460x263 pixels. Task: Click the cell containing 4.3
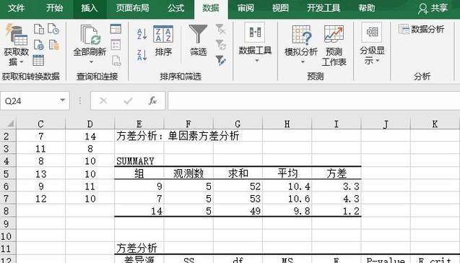[x=337, y=199]
